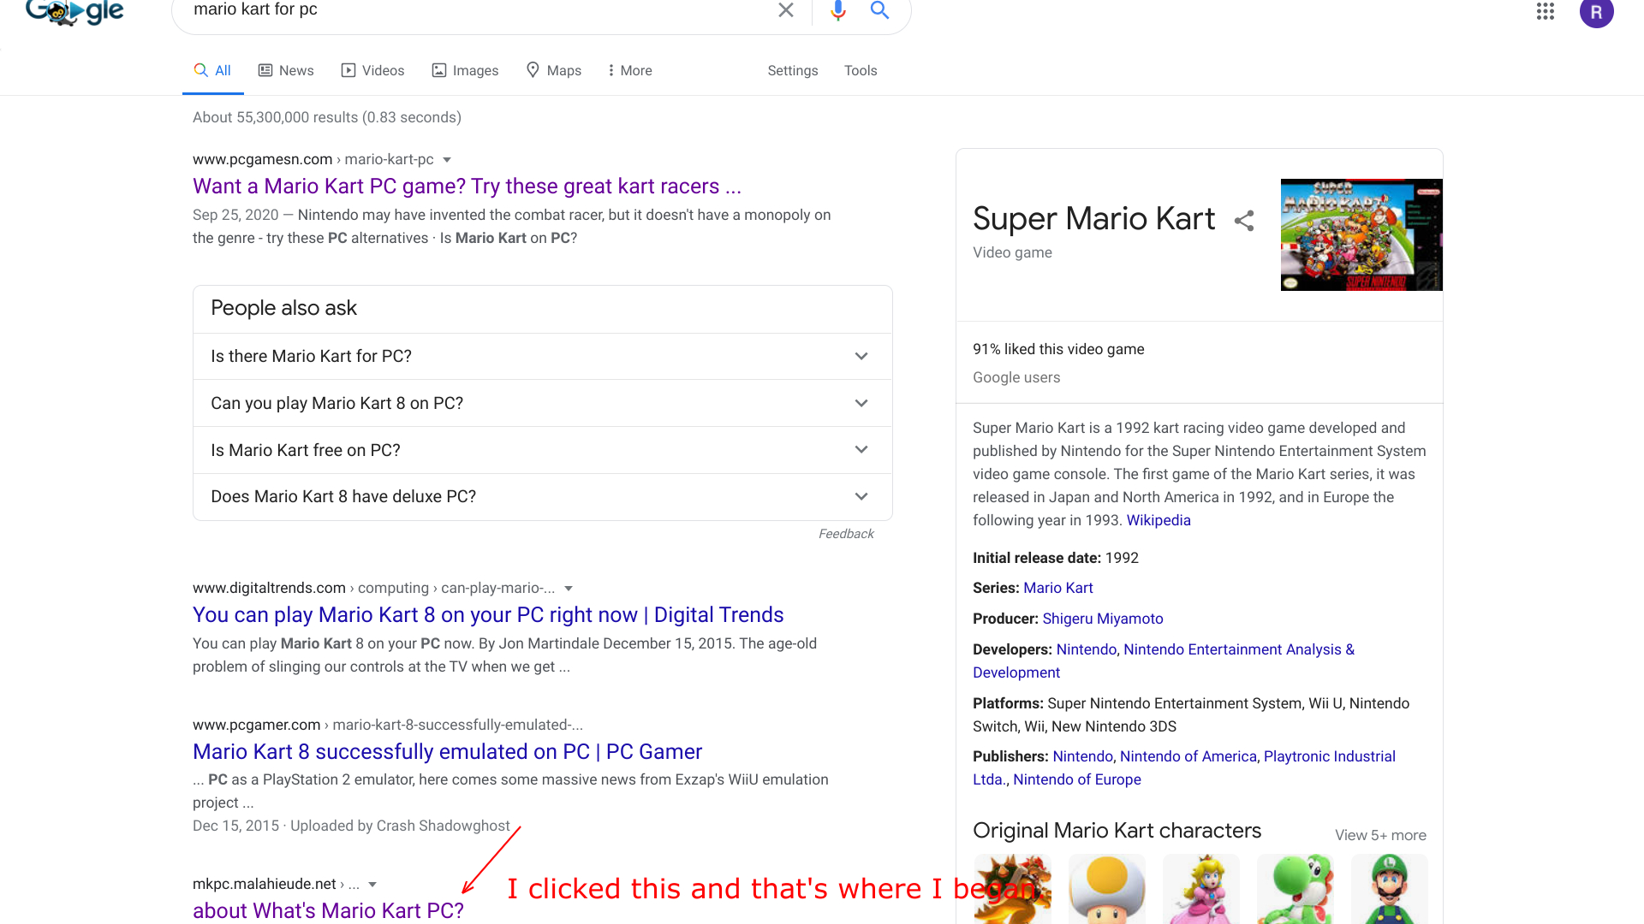Start voice search with the microphone icon
This screenshot has height=924, width=1644.
coord(838,10)
